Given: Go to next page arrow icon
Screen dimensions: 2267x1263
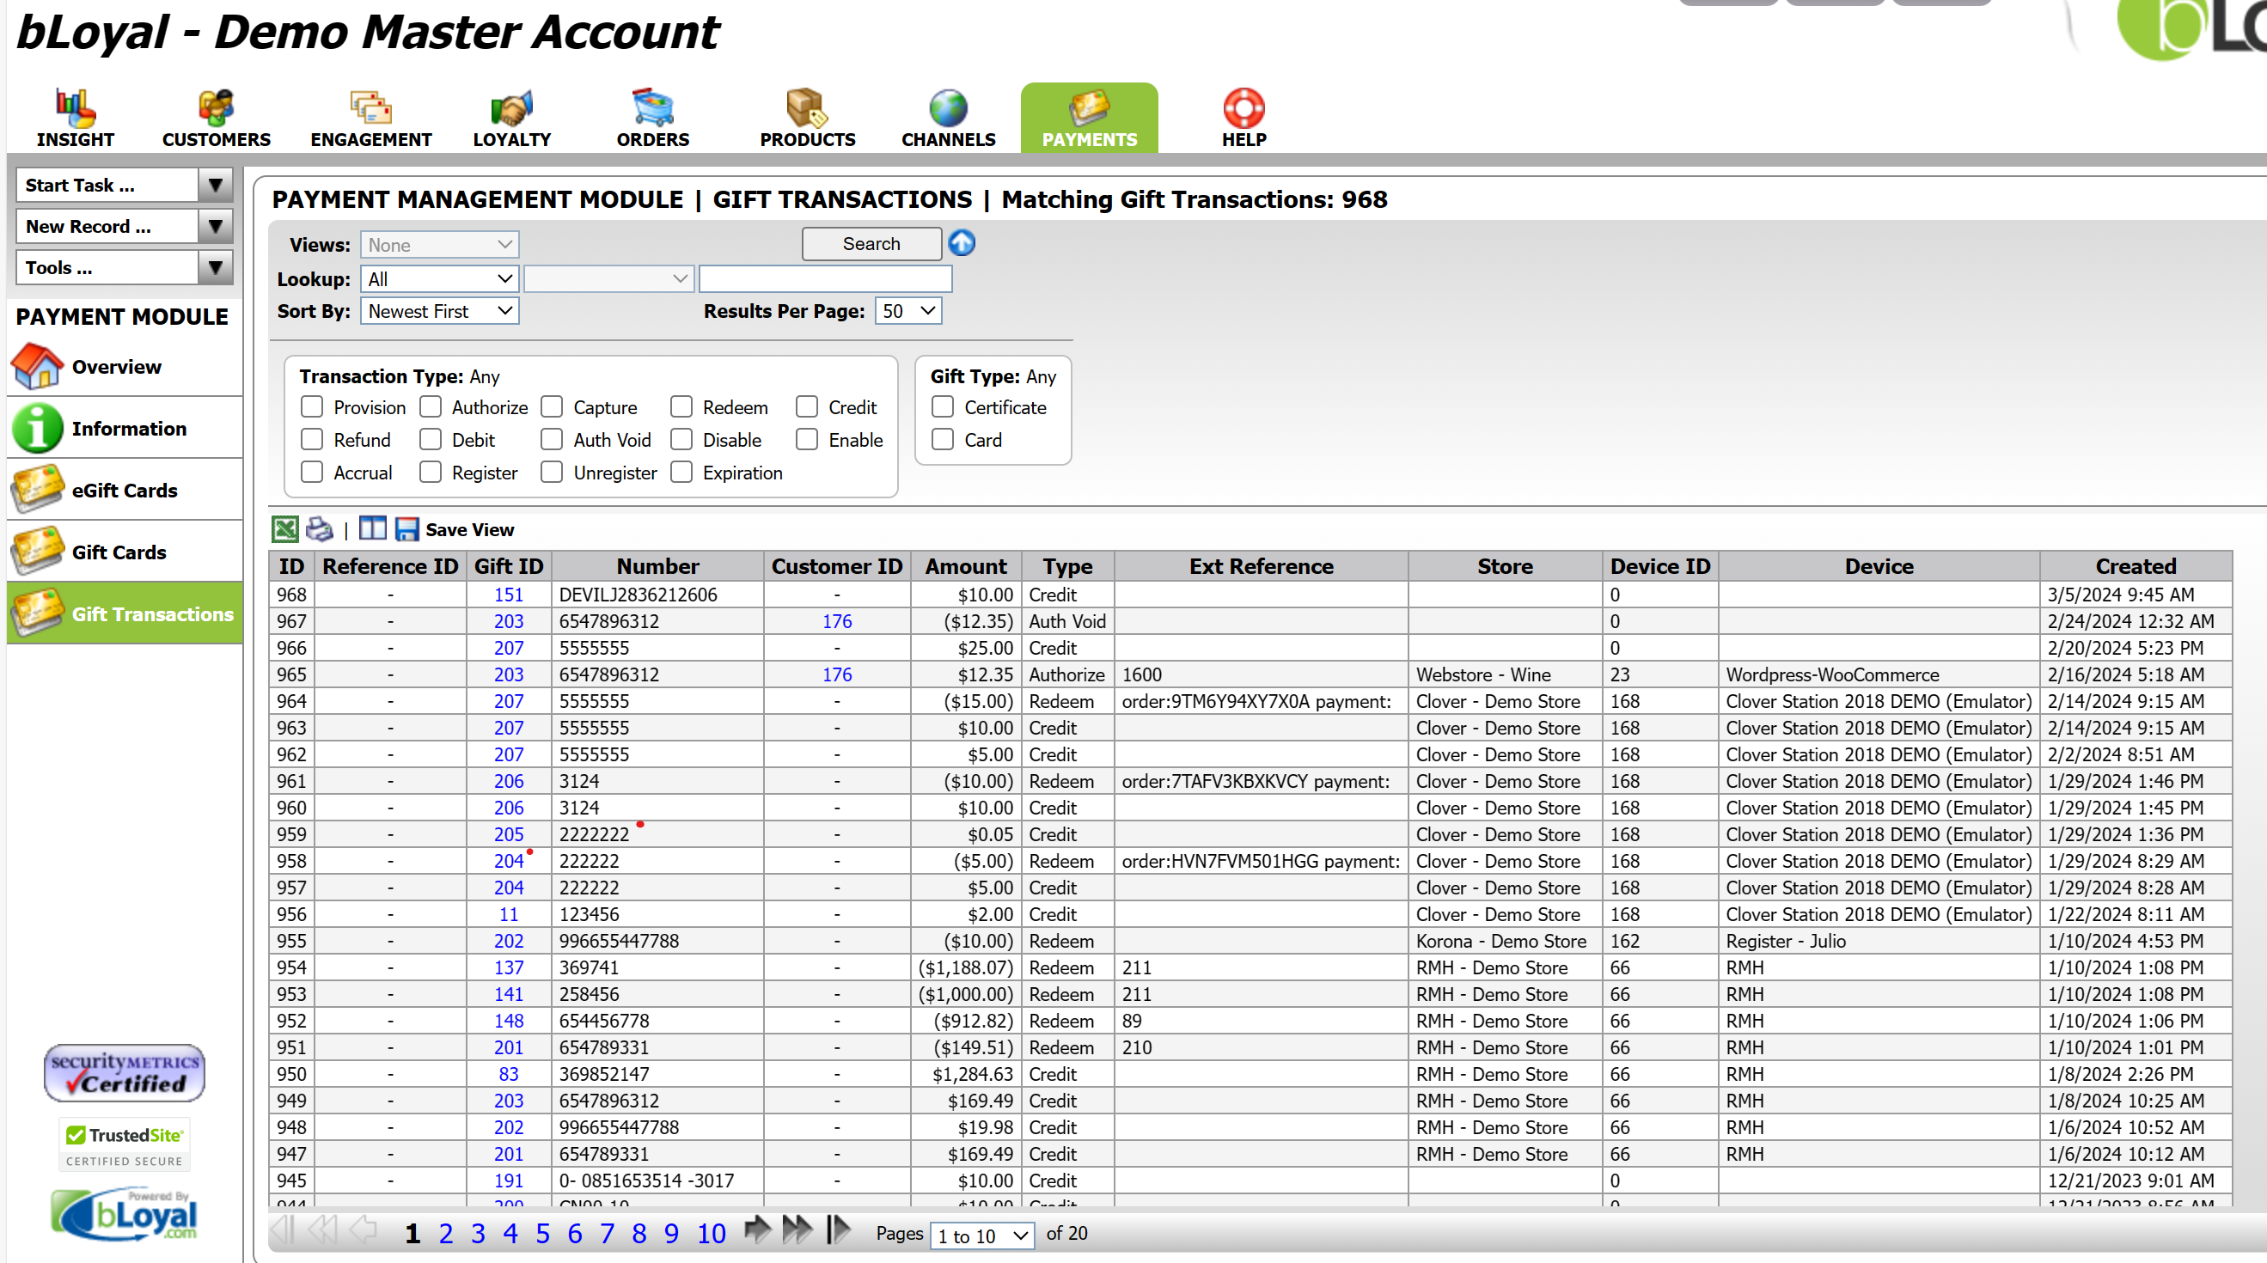Looking at the screenshot, I should click(756, 1230).
